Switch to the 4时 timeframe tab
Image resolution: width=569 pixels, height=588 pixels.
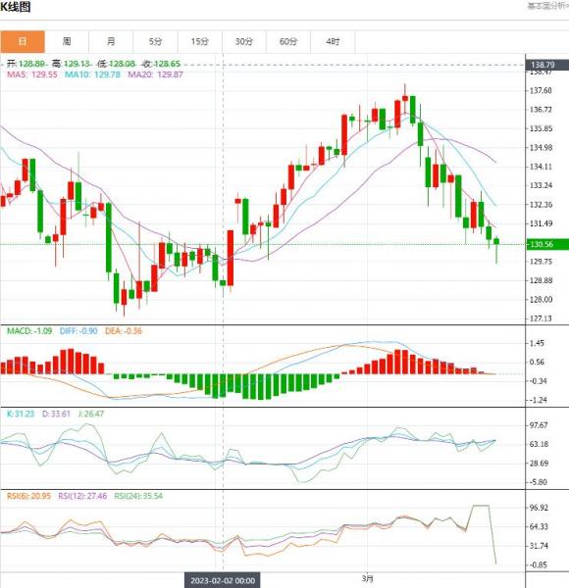point(333,41)
